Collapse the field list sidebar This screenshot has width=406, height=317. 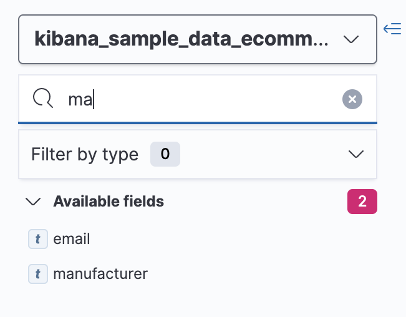(x=392, y=29)
